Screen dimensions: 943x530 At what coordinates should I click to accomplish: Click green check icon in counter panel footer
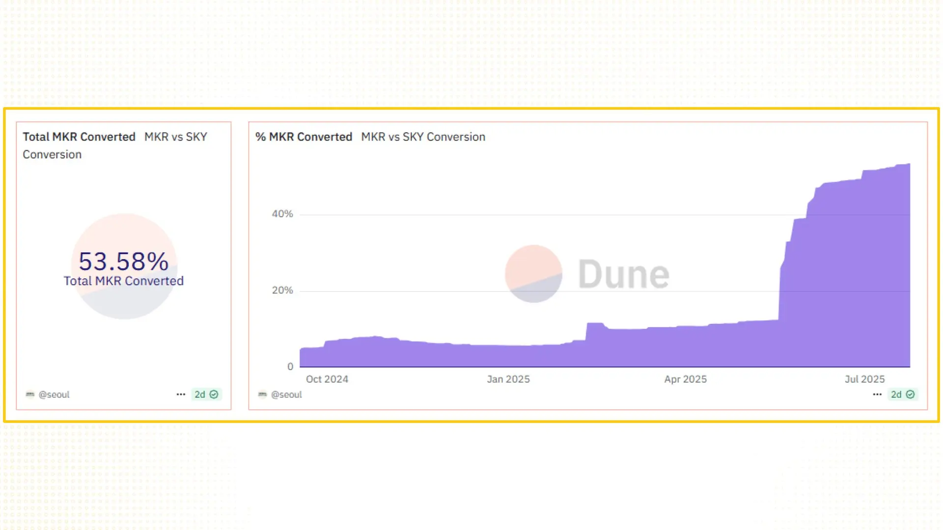coord(214,394)
